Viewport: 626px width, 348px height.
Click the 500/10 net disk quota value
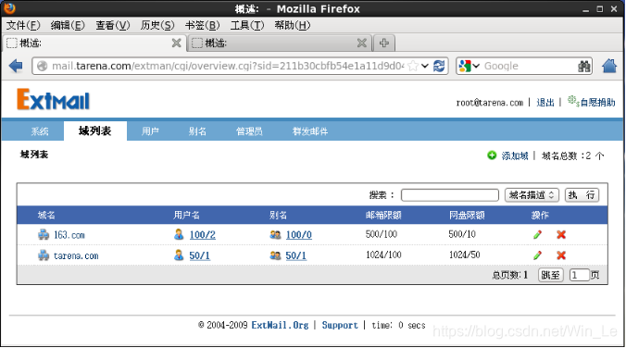[462, 234]
